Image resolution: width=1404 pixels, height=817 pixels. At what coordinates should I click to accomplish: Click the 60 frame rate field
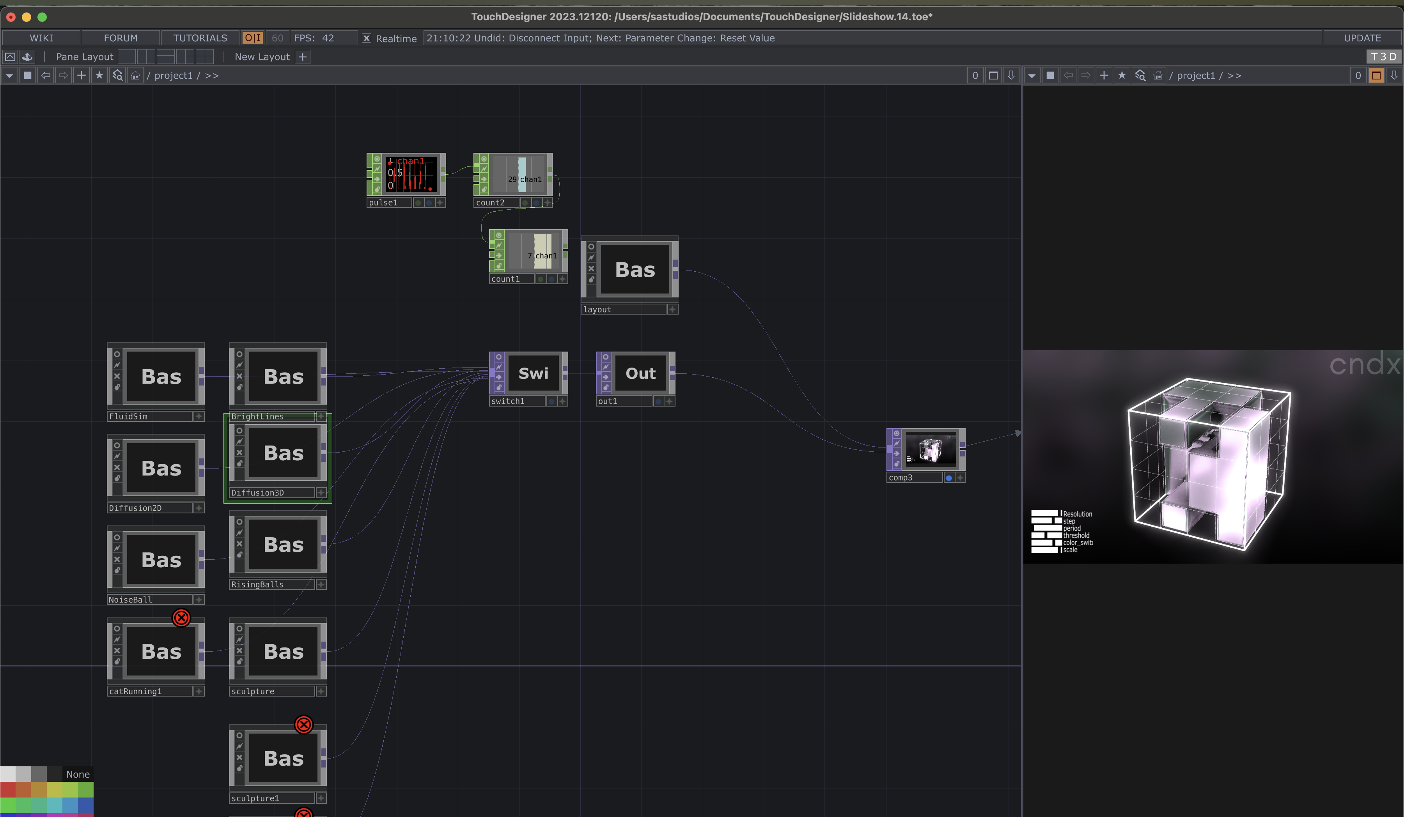[277, 38]
